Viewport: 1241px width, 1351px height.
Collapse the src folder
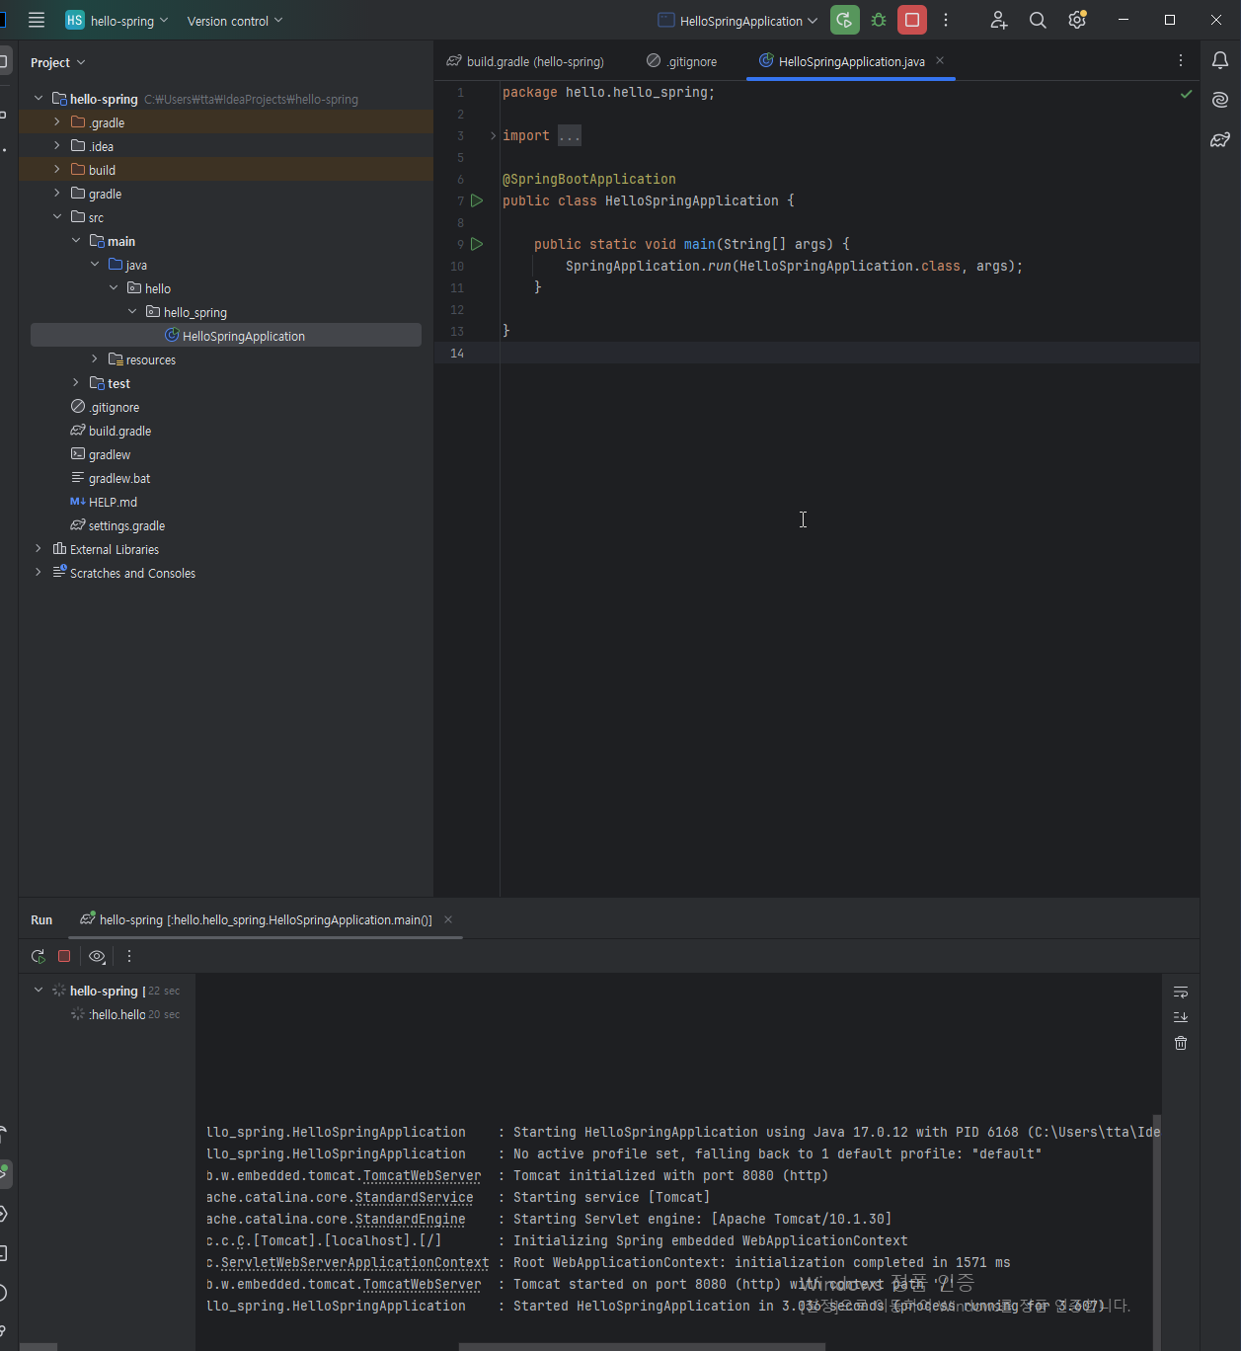[x=57, y=217]
